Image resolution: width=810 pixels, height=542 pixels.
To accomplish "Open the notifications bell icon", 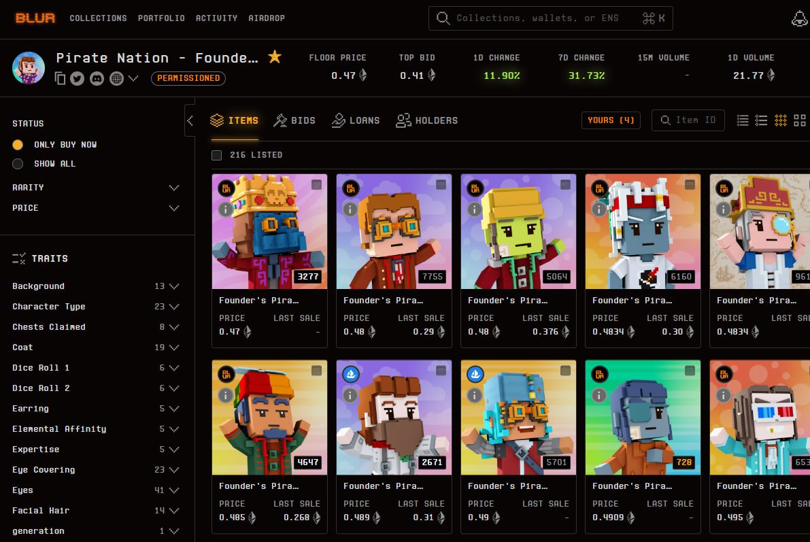I will coord(800,18).
